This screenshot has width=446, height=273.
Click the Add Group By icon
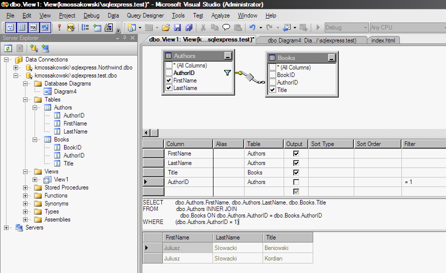coord(85,27)
